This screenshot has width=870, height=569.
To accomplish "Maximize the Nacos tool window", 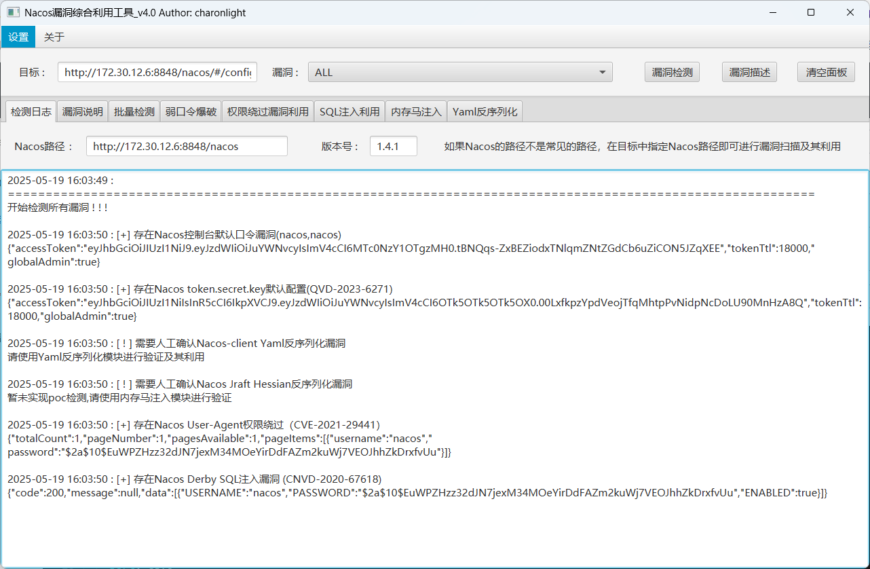I will pyautogui.click(x=811, y=12).
